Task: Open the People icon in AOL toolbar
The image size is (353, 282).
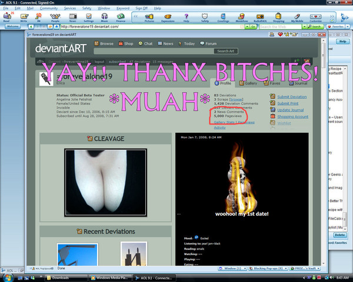Action: (55, 17)
